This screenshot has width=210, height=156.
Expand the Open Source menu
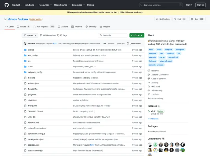tap(62, 5)
